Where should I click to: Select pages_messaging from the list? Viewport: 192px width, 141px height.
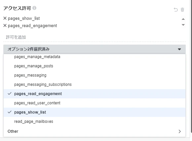click(95, 75)
